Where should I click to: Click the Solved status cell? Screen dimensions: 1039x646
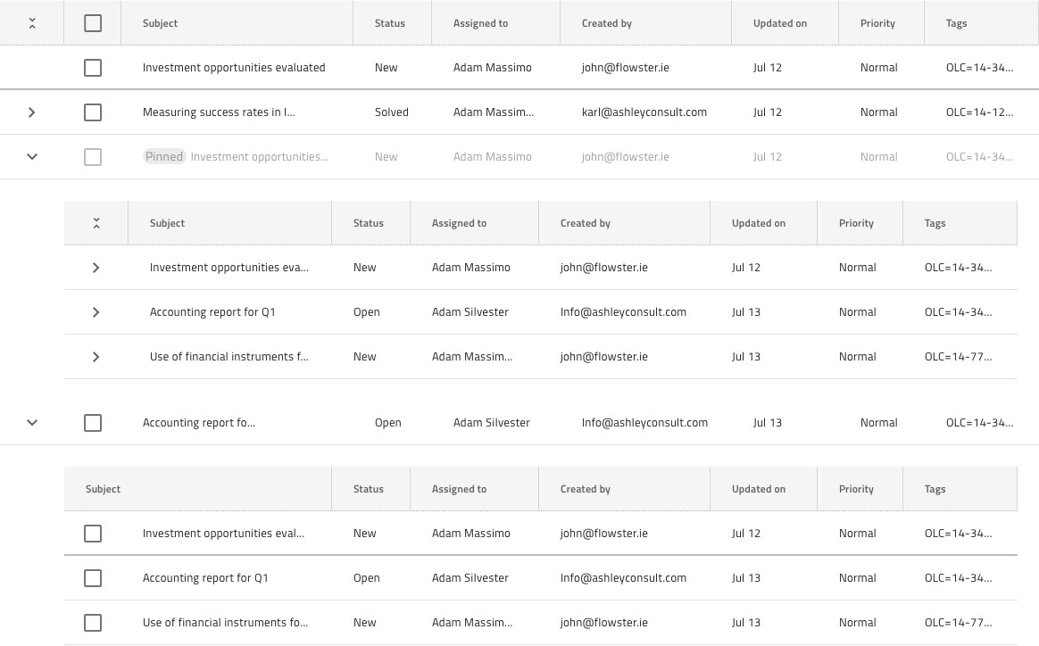(x=392, y=112)
